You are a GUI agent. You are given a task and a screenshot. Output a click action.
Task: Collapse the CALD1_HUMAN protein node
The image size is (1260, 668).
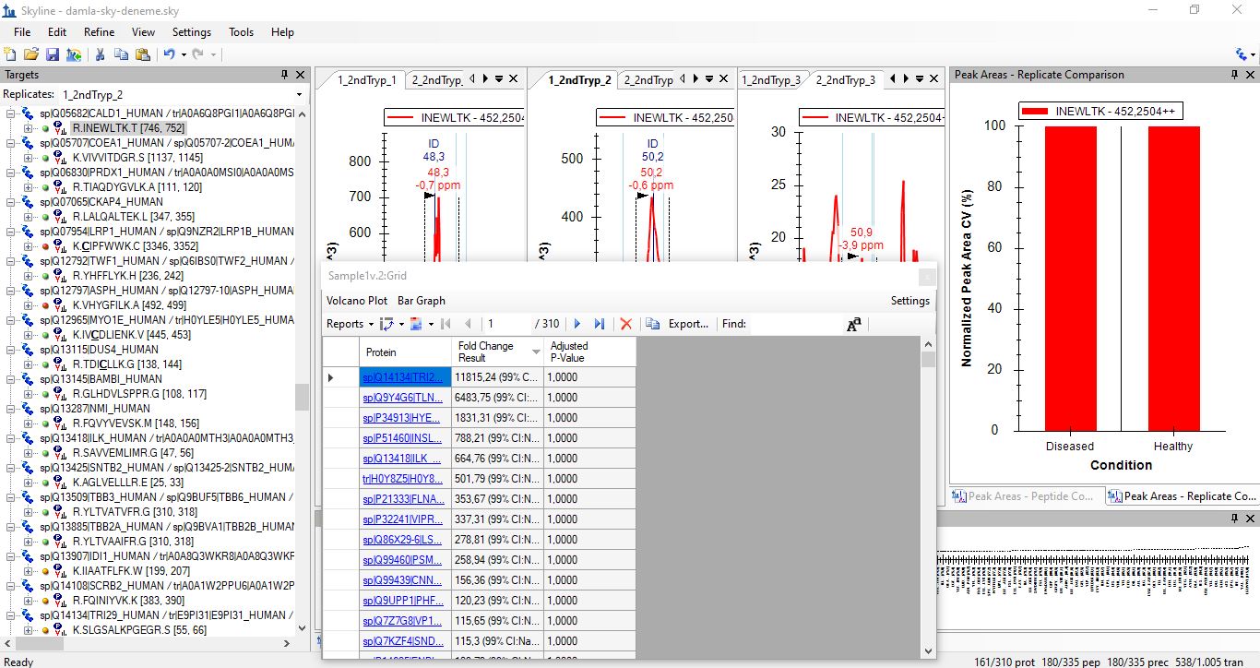point(11,113)
